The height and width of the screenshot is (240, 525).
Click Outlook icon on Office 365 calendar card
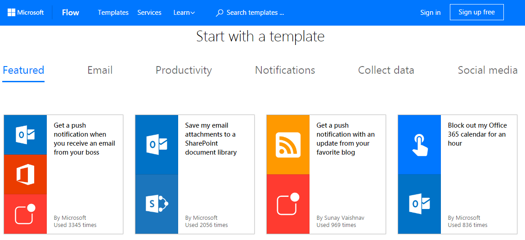point(420,204)
